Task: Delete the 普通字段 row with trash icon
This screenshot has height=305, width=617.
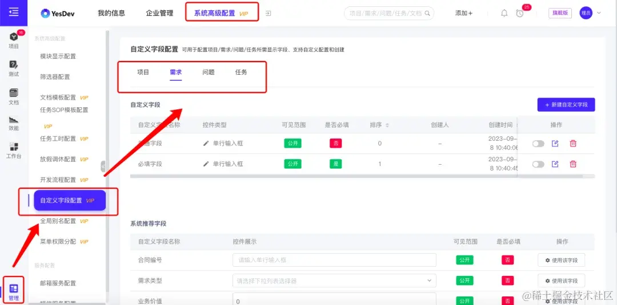Action: [573, 143]
